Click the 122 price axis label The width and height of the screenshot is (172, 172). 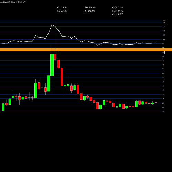164,21
